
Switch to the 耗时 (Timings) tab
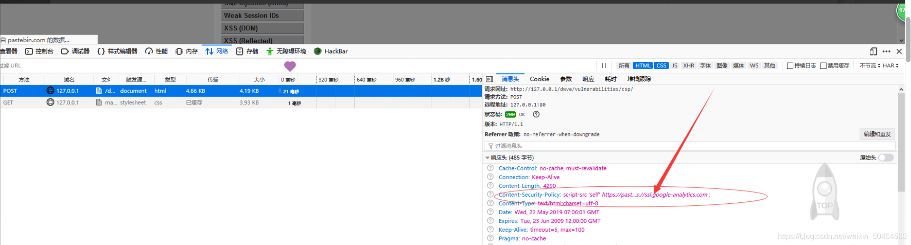(611, 79)
